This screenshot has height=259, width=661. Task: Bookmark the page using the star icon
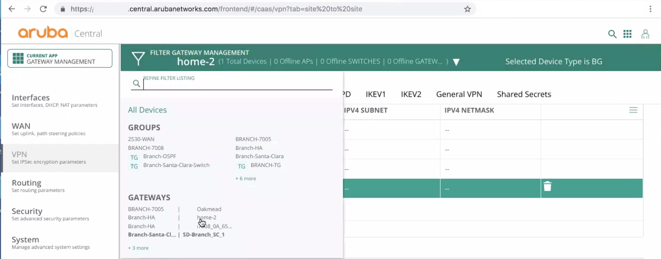coord(467,9)
